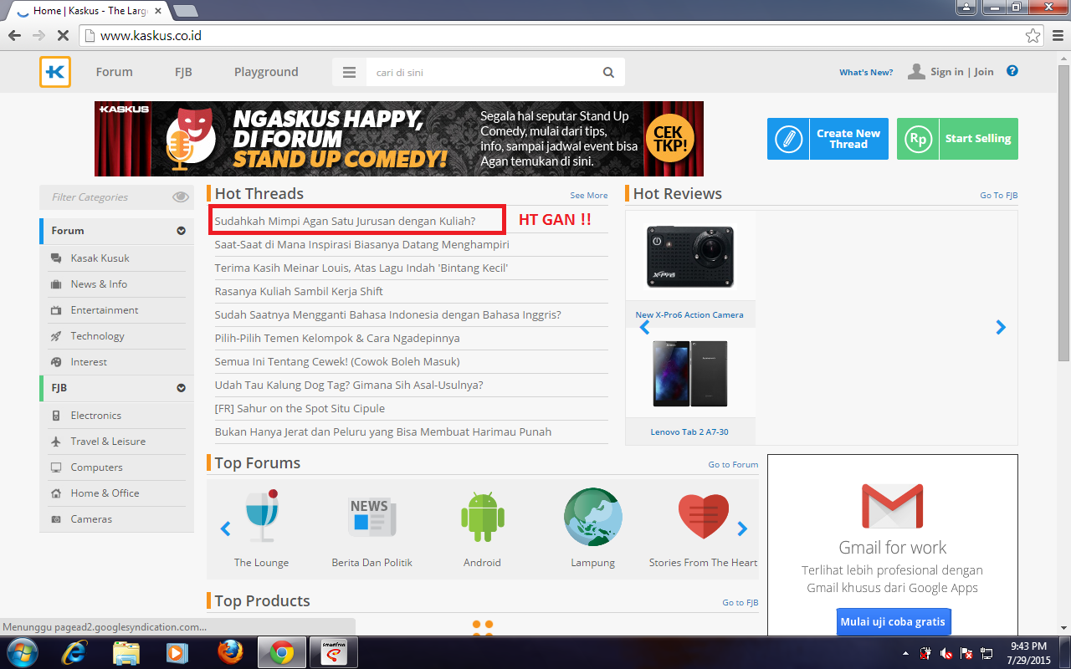Click Chrome's stop loading button
Image resolution: width=1071 pixels, height=669 pixels.
pos(63,36)
